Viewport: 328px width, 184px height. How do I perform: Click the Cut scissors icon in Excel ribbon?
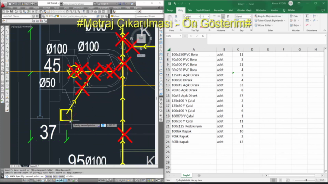(176, 16)
